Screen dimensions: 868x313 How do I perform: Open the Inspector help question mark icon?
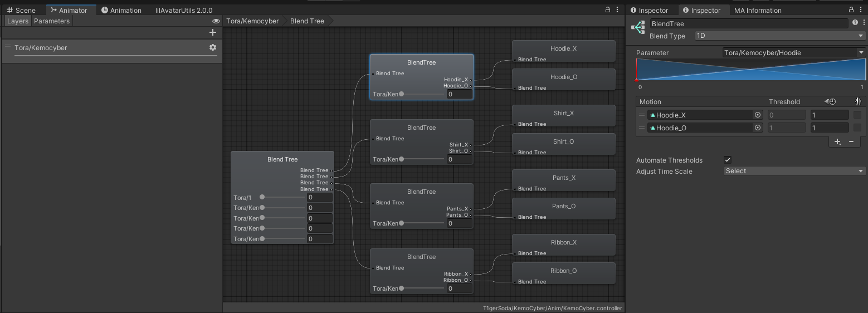(x=855, y=23)
